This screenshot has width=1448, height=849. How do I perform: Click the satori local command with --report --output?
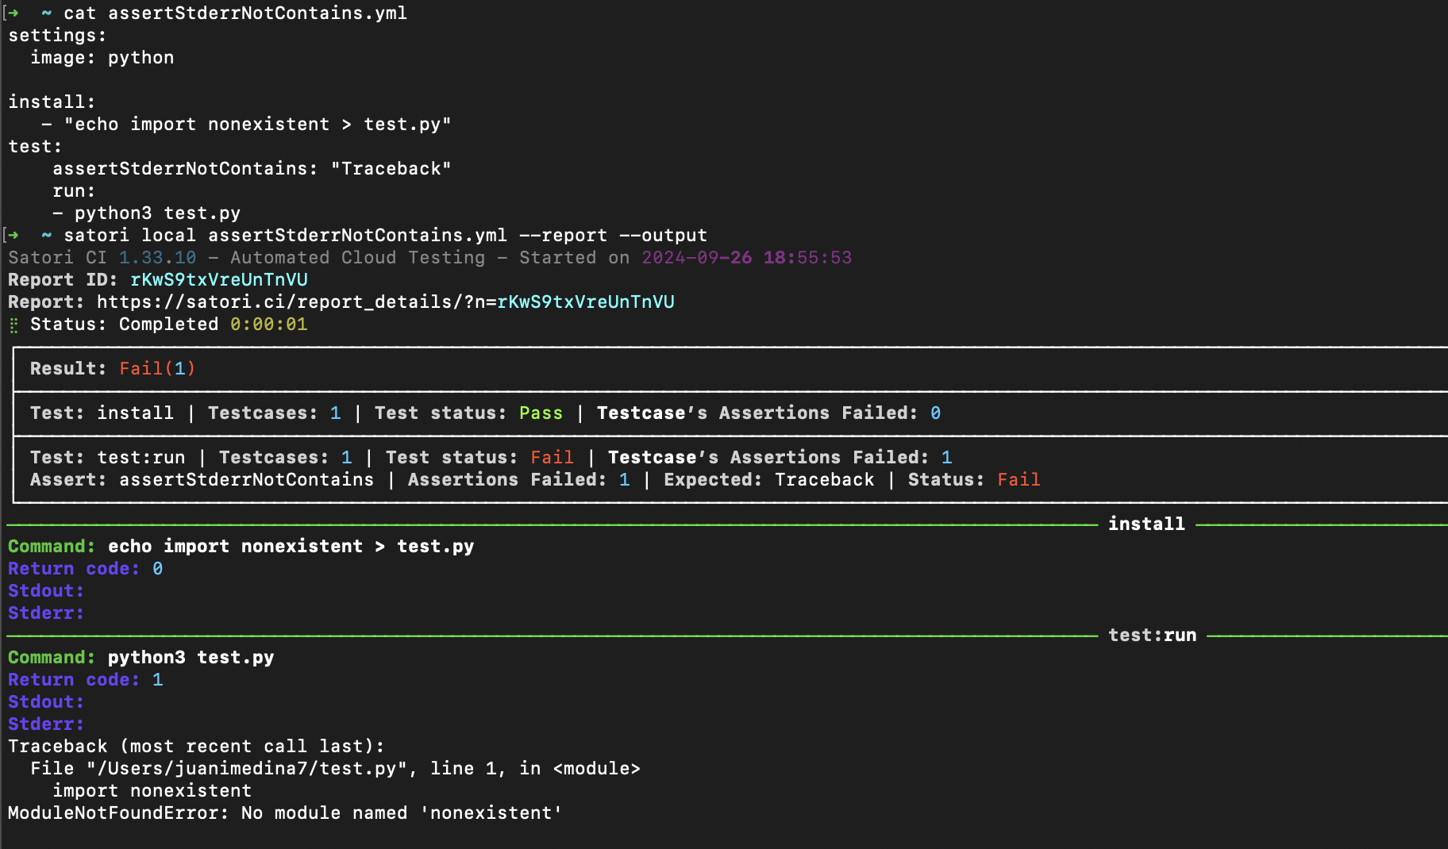[385, 236]
